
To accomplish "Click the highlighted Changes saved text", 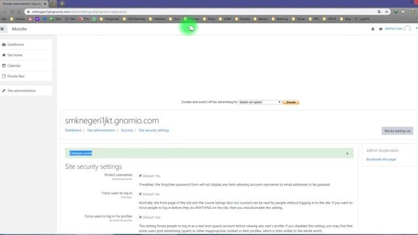I will pos(81,153).
